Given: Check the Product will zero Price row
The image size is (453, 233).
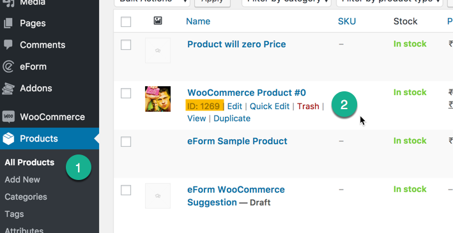Looking at the screenshot, I should 126,45.
